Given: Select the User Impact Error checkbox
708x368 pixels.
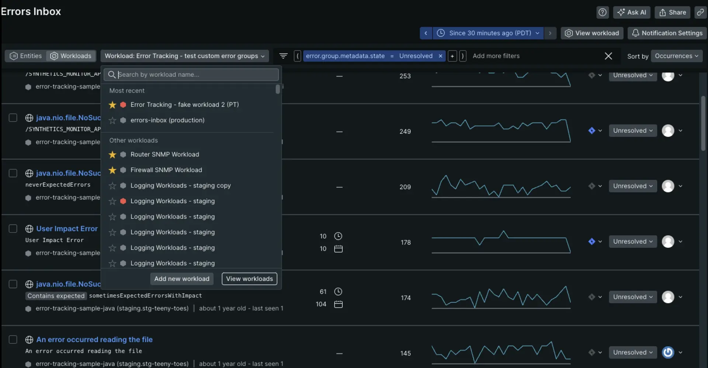Looking at the screenshot, I should click(13, 229).
